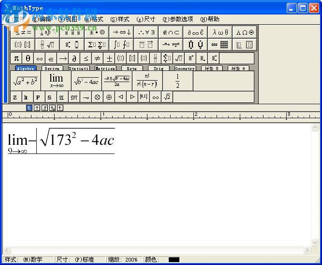Insert the quadratic formula expression
Image resolution: width=322 pixels, height=265 pixels.
pos(117,81)
